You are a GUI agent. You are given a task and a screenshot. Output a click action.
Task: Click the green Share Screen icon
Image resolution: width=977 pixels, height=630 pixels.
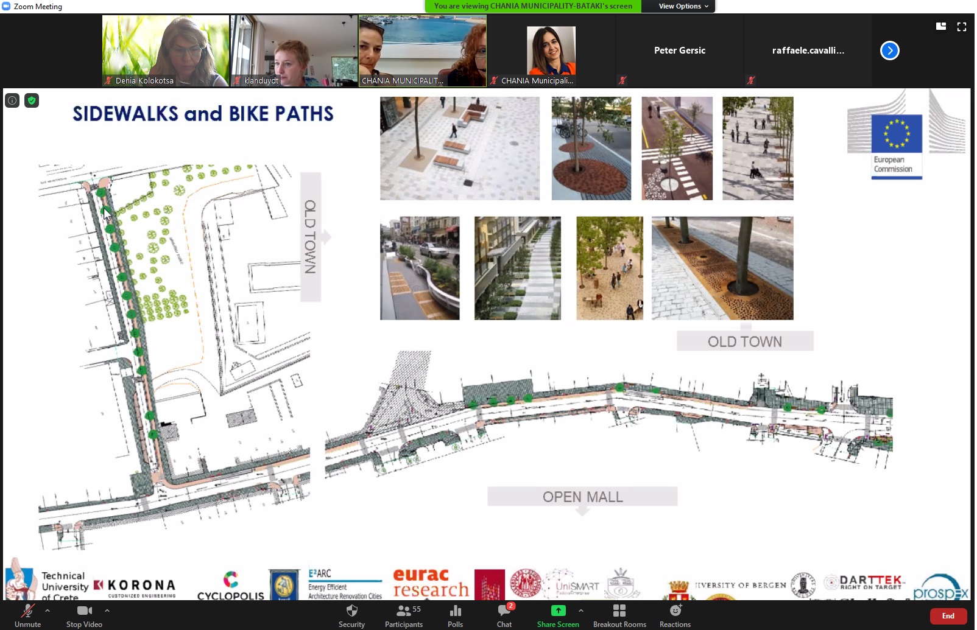point(557,611)
